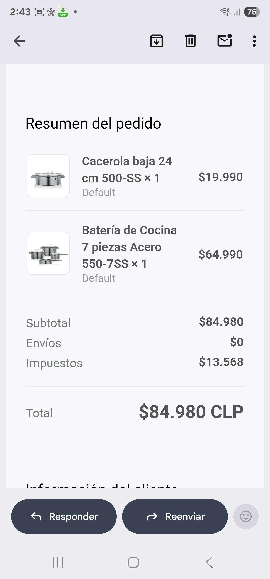Screen dimensions: 270x579
Task: Go back using the top arrow
Action: [x=19, y=41]
